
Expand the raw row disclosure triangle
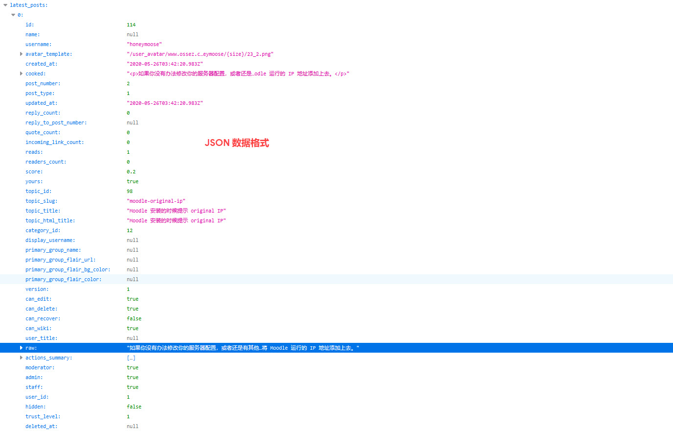21,348
